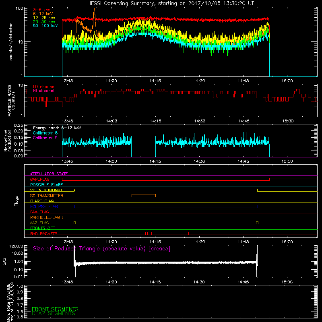Image resolution: width=322 pixels, height=322 pixels.
Task: Click the 'SAS' y-axis title
Action: tap(4, 262)
